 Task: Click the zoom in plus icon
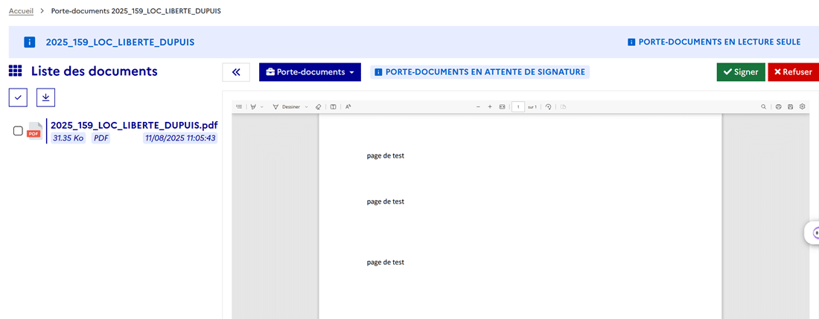coord(490,107)
